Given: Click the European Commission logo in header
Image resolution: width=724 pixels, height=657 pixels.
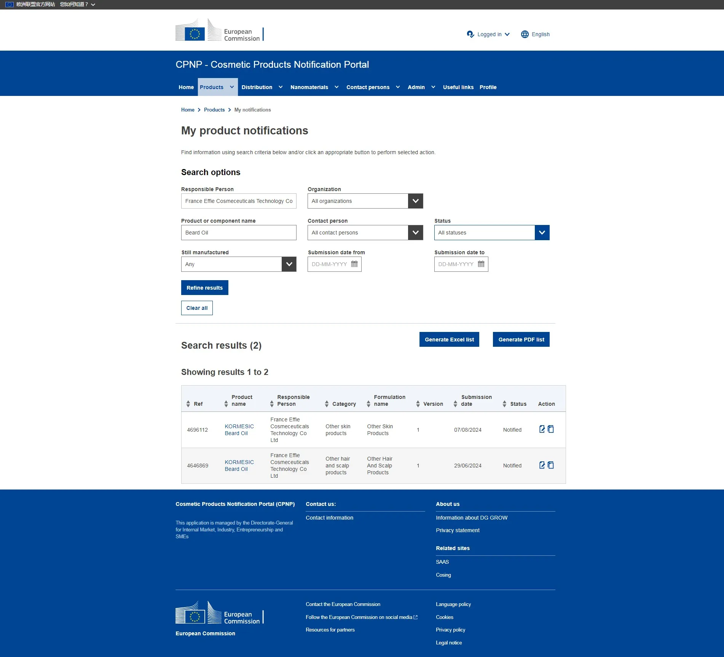Looking at the screenshot, I should [x=220, y=30].
